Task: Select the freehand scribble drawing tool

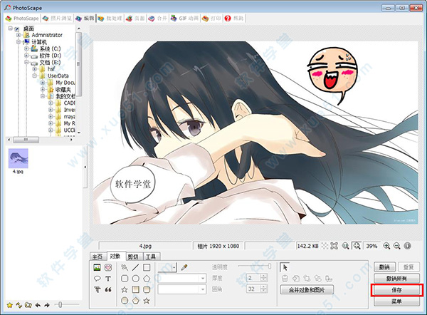Action: (x=125, y=267)
